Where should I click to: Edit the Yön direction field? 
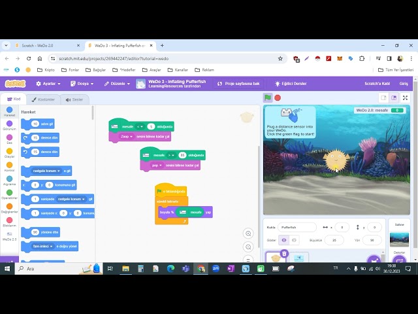372,240
